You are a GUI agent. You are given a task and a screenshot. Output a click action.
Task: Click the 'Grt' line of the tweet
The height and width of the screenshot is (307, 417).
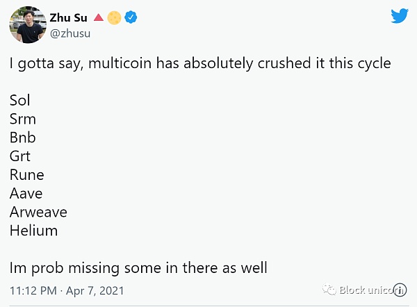click(20, 156)
